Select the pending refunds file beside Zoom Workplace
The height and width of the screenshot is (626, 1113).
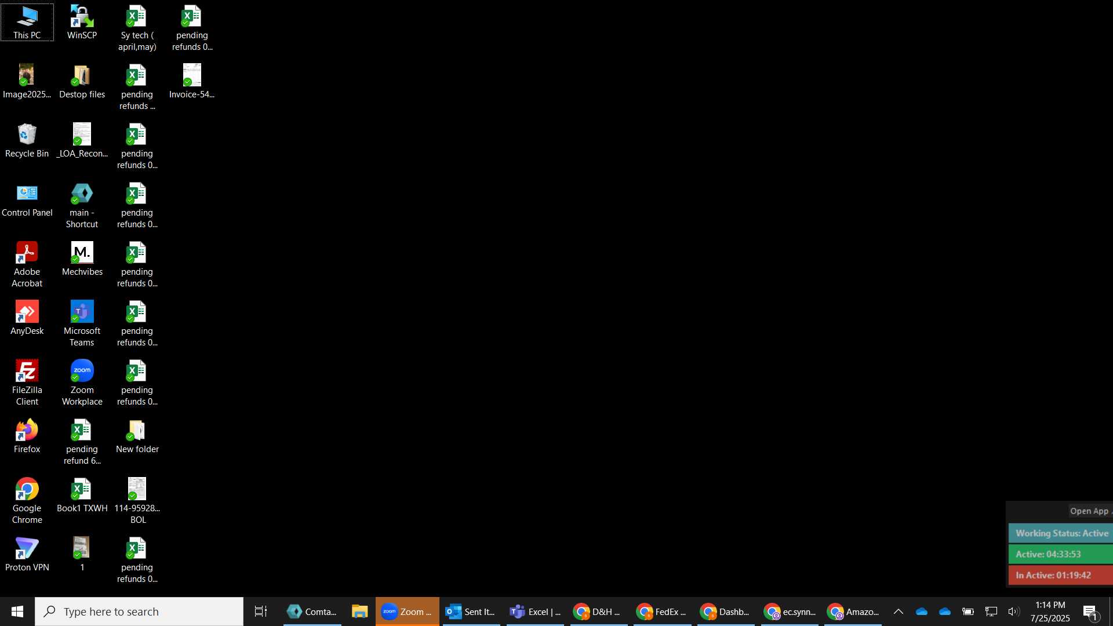click(x=137, y=383)
